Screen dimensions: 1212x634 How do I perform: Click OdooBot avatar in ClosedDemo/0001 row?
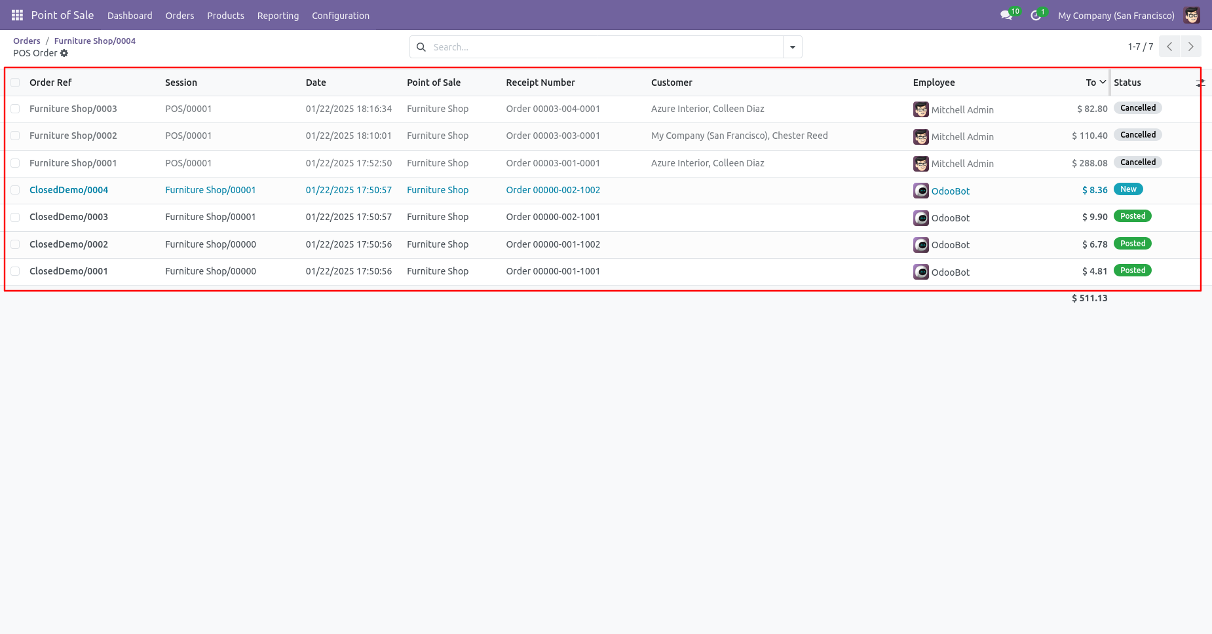921,272
